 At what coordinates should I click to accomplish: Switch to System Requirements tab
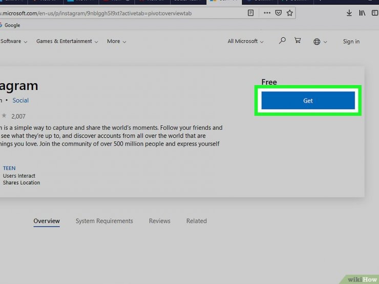pyautogui.click(x=104, y=221)
